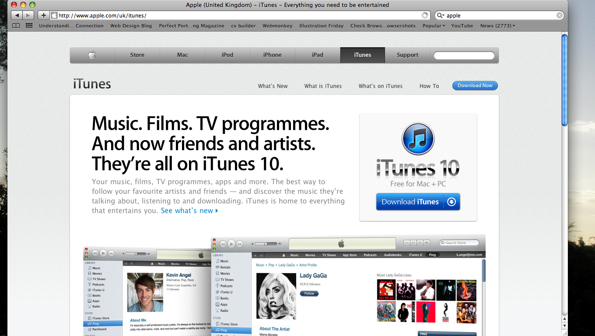Click the Safari search field containing apple
Viewport: 595px width, 336px height.
coord(500,15)
